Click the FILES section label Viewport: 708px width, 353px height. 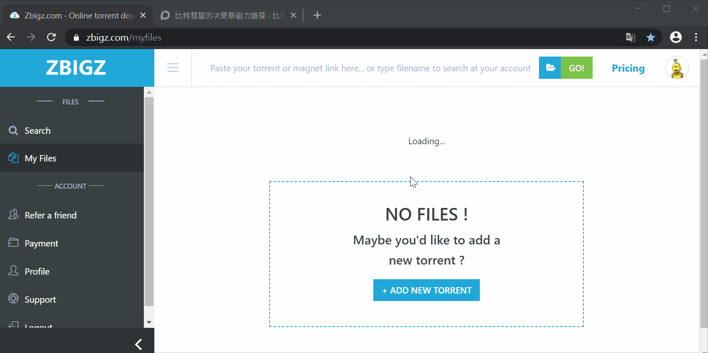click(x=70, y=102)
